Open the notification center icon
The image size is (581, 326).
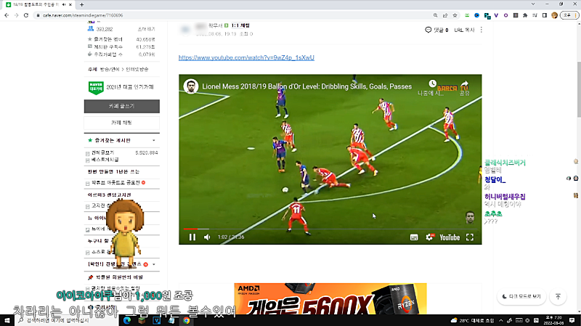pyautogui.click(x=572, y=320)
